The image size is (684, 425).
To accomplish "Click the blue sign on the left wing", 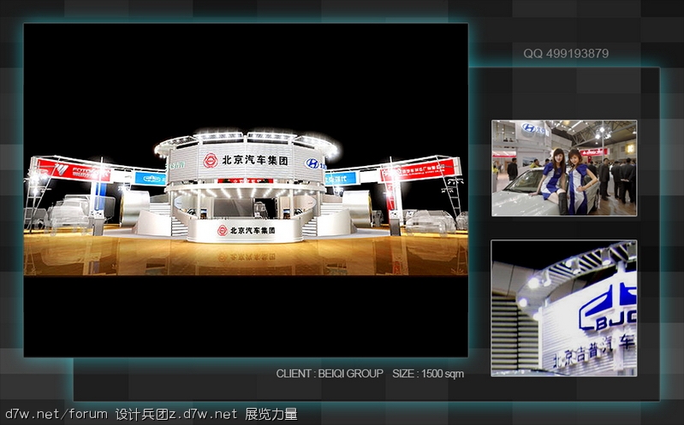I will click(x=150, y=178).
